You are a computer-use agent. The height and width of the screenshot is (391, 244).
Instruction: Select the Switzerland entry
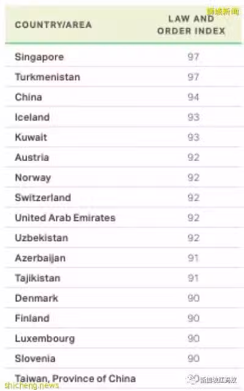tap(43, 197)
